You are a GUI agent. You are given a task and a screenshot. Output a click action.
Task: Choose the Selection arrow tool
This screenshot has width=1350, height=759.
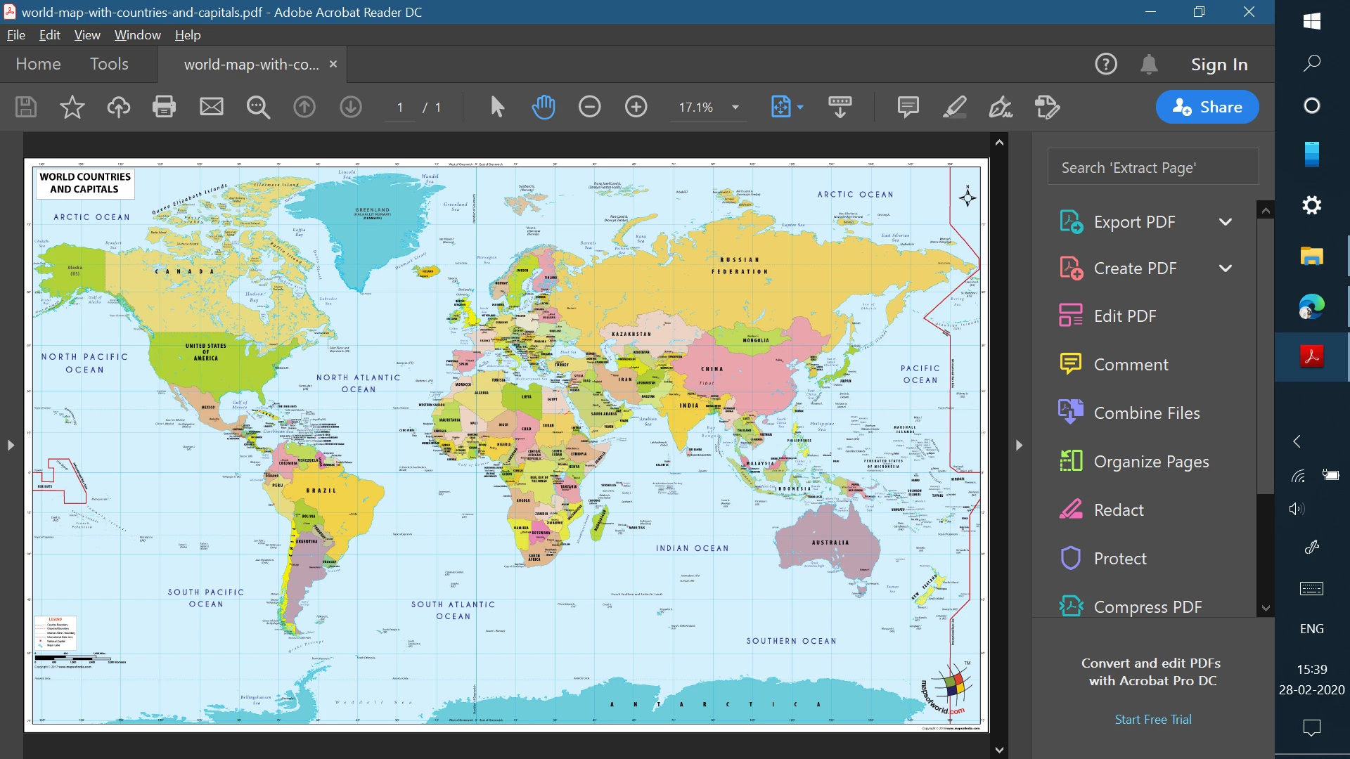coord(497,107)
